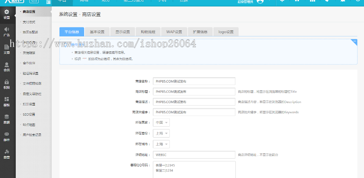Open 自定义导航栏 in the settings submenu
Viewport: 364px width, 178px height.
pyautogui.click(x=32, y=94)
